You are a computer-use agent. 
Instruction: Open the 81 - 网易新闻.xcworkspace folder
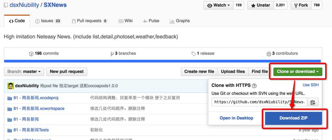tap(39, 109)
